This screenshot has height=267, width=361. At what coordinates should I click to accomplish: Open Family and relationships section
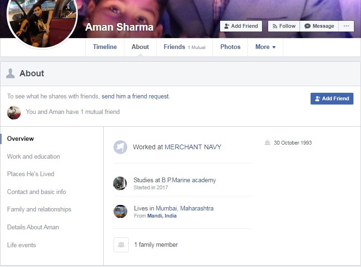coord(39,209)
